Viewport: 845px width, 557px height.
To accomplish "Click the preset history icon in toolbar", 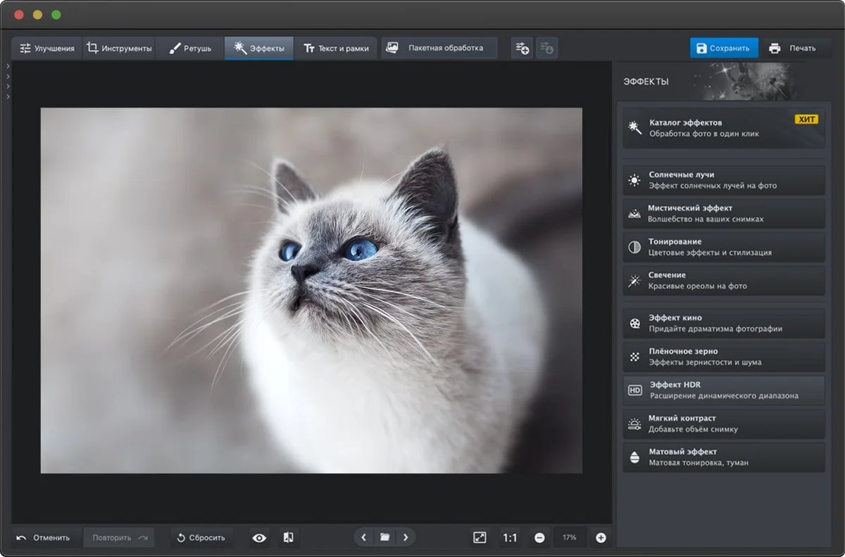I will (x=547, y=49).
